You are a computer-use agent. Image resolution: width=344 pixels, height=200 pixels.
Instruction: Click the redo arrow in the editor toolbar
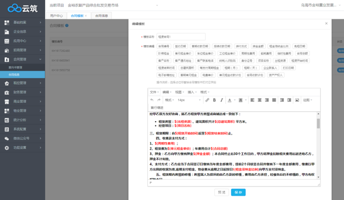coord(159,100)
